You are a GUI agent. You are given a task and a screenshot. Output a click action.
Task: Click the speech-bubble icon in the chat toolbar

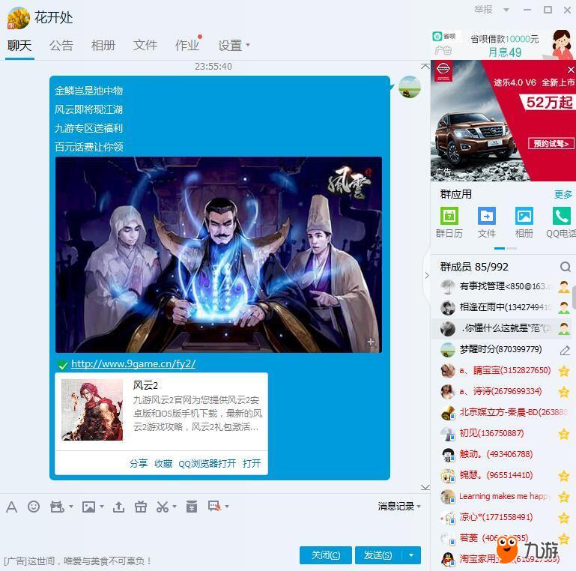214,507
